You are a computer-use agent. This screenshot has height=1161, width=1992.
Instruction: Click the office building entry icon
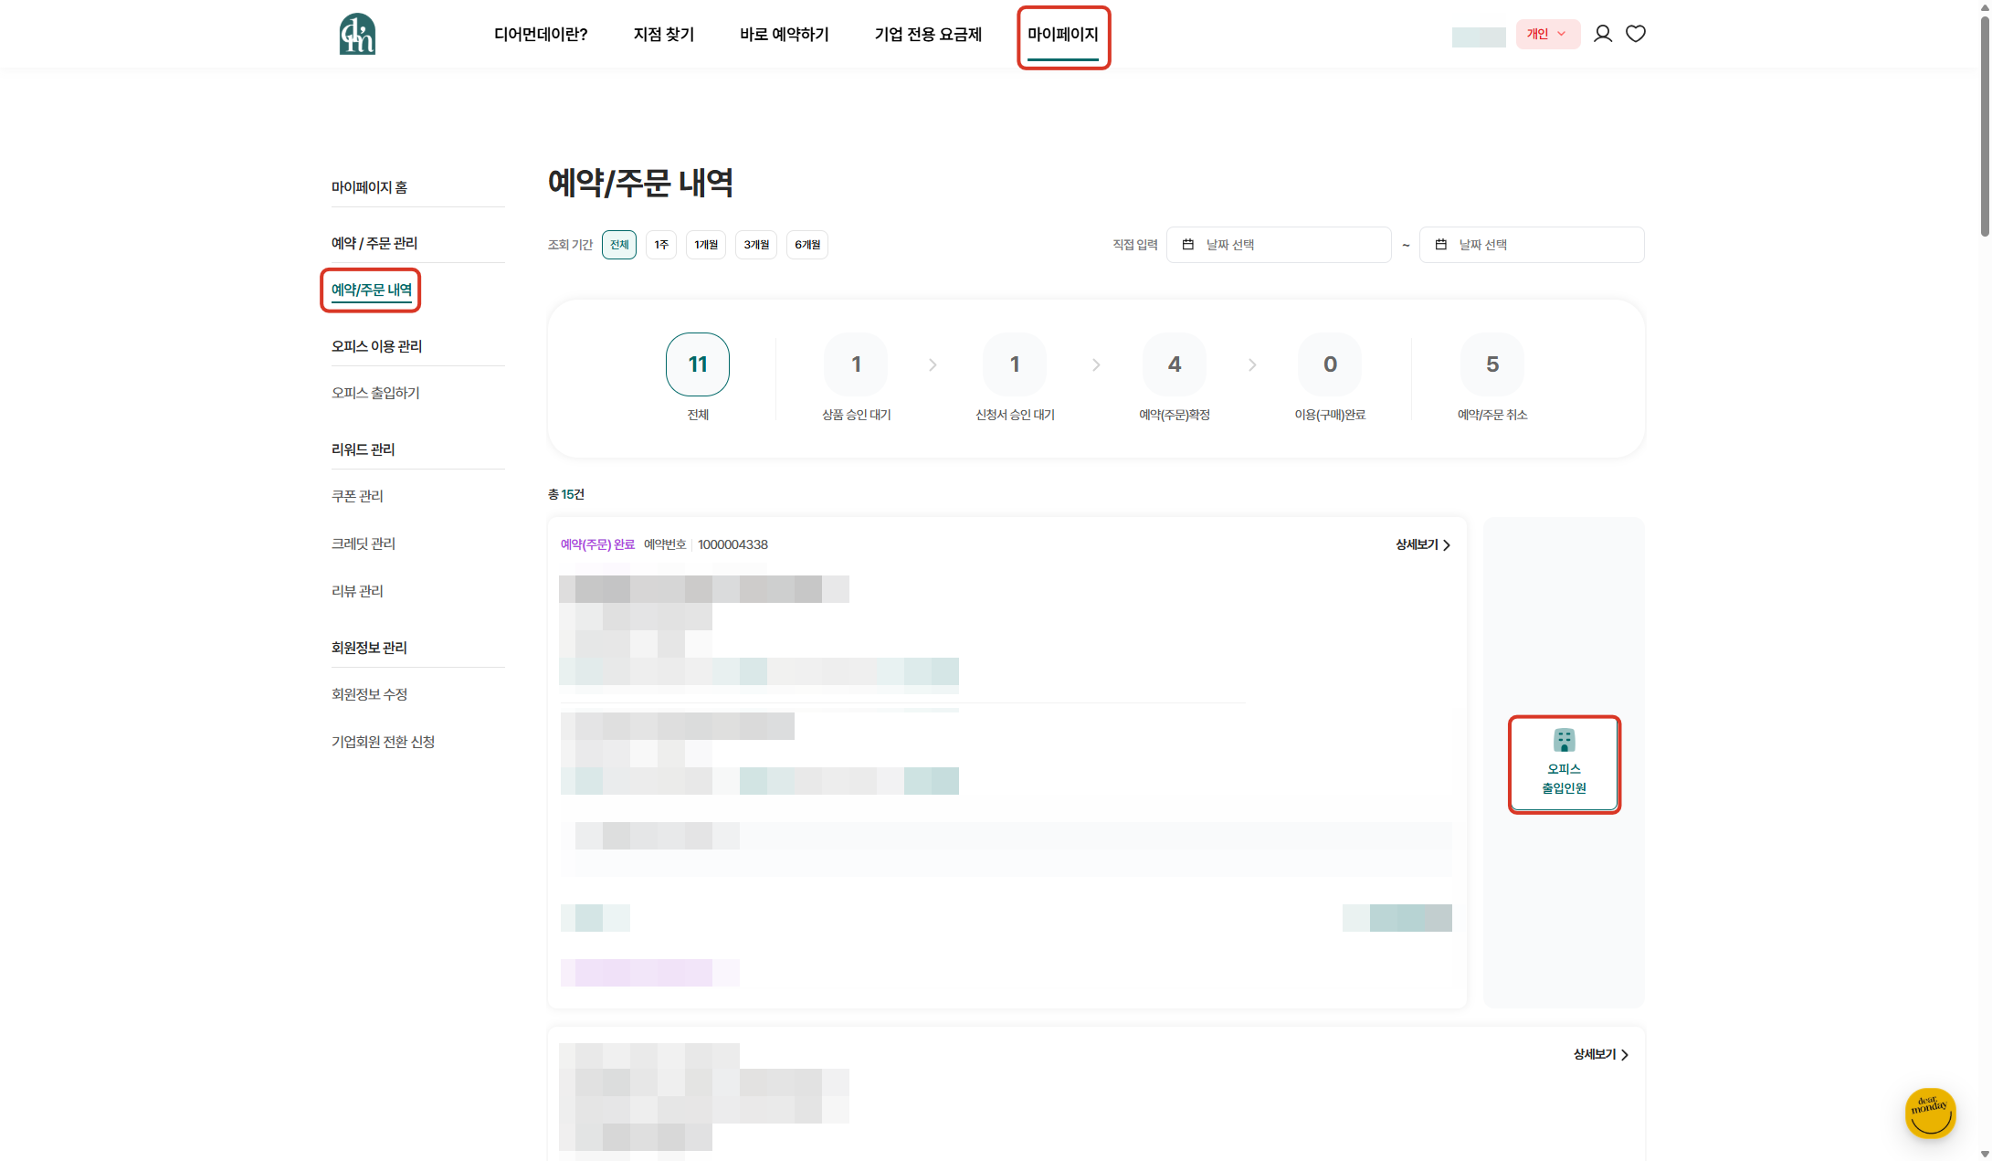1564,740
